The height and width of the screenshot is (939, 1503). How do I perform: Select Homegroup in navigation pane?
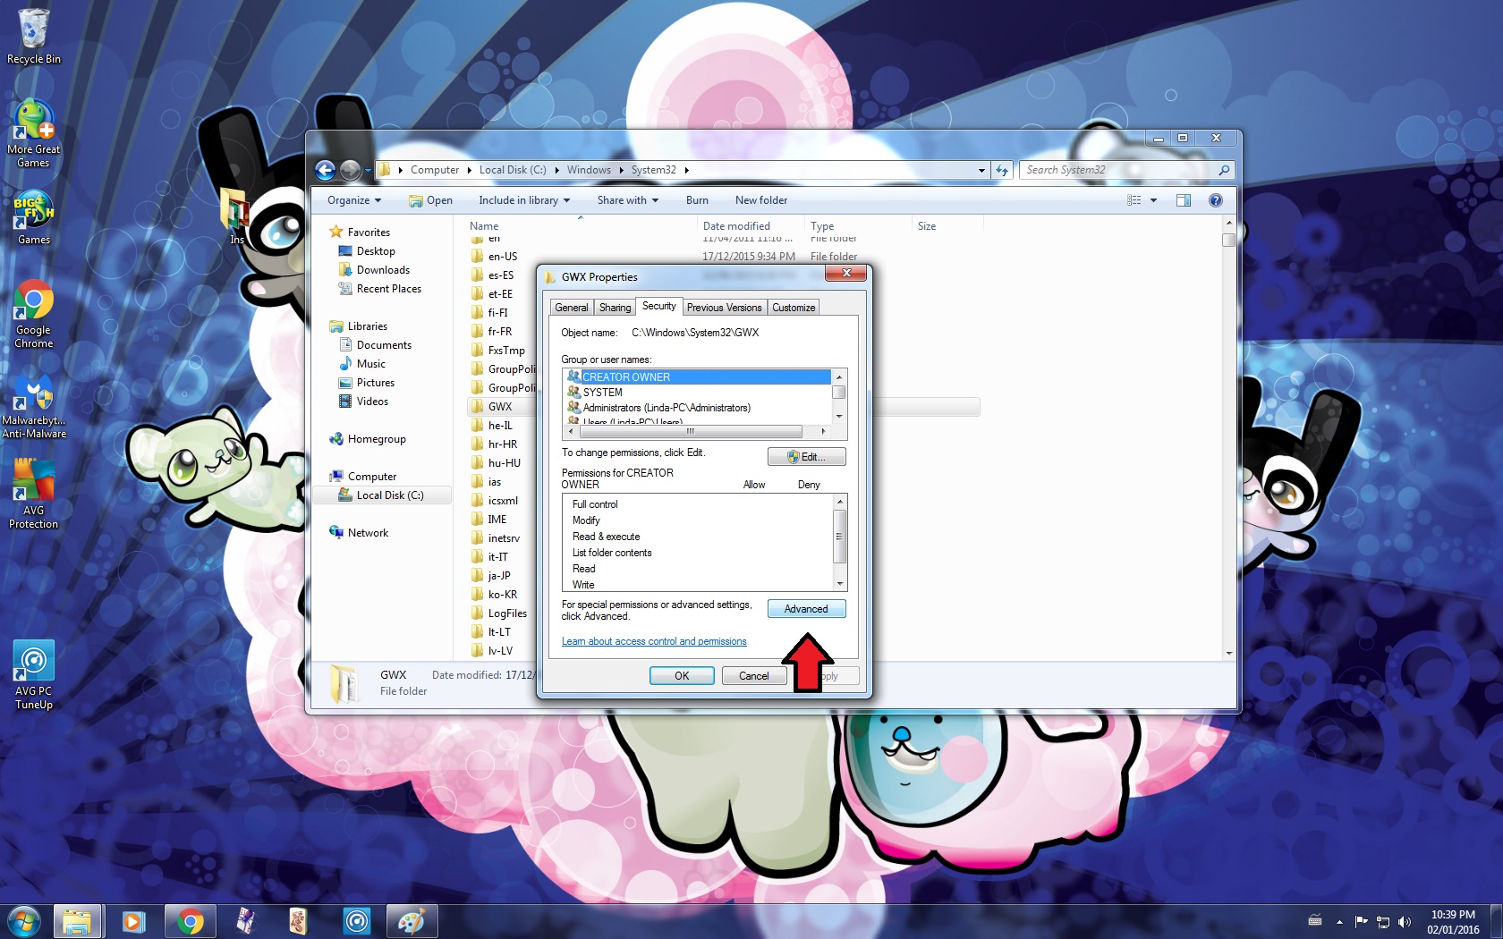click(x=376, y=439)
